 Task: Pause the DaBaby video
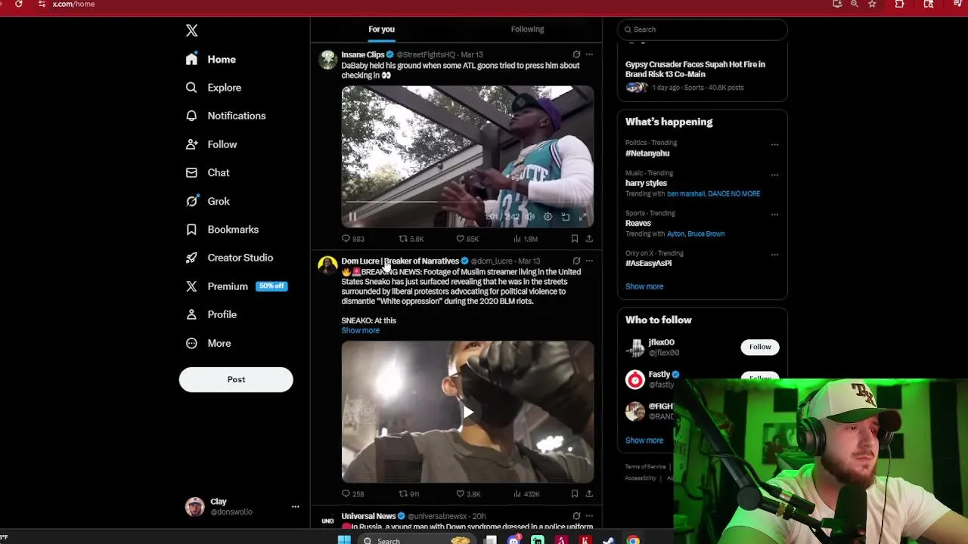pos(352,217)
